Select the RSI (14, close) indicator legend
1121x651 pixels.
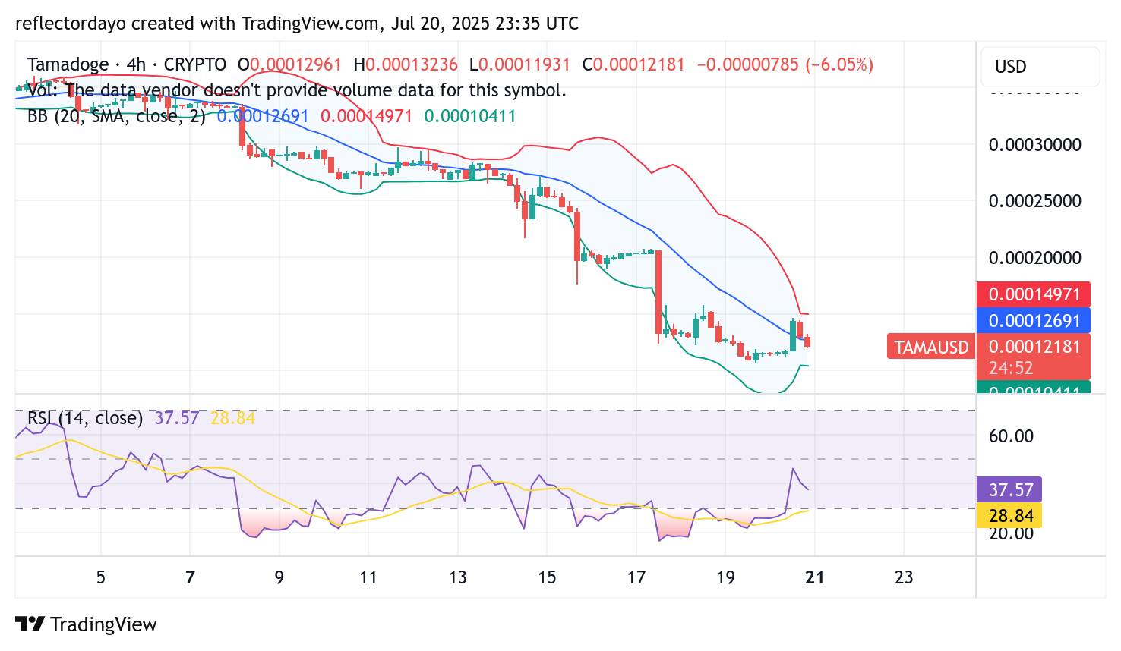85,418
